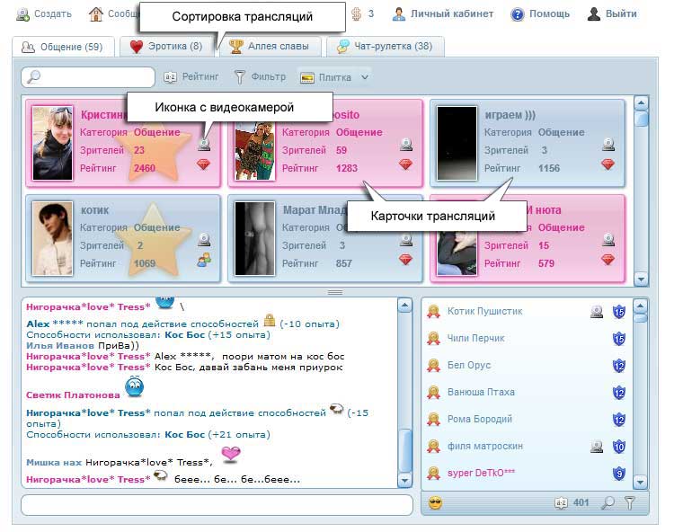Click ruby gem on card with rating 1283
The image size is (674, 532).
click(x=405, y=164)
